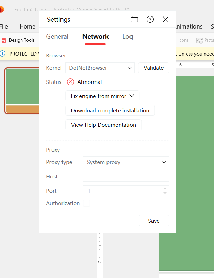Select the Network tab
Viewport: 214px width, 278px height.
pos(95,36)
